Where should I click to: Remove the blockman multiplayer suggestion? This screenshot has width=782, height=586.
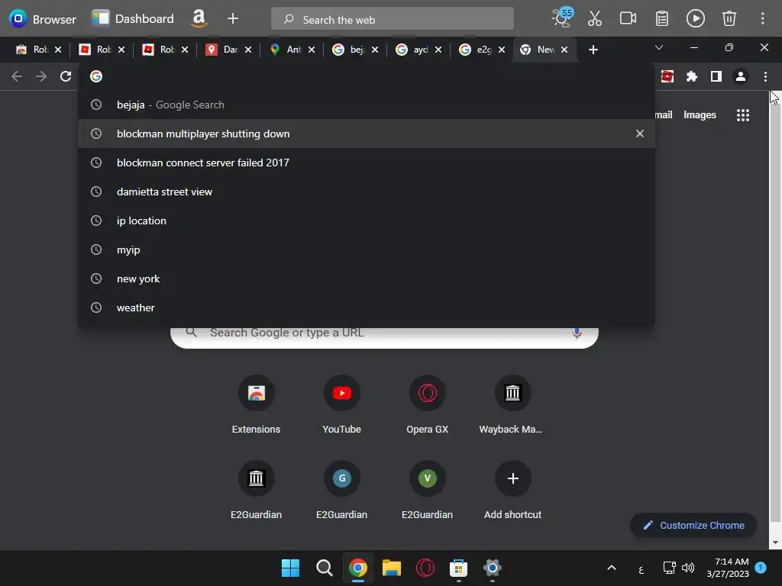pyautogui.click(x=640, y=134)
